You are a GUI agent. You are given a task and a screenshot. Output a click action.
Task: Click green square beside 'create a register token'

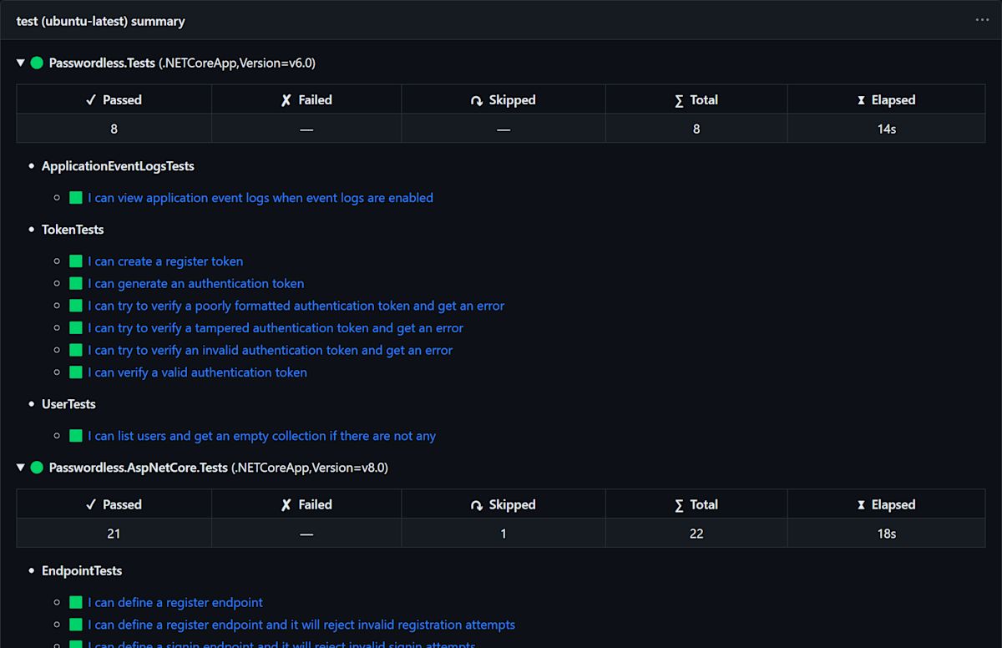(x=76, y=261)
